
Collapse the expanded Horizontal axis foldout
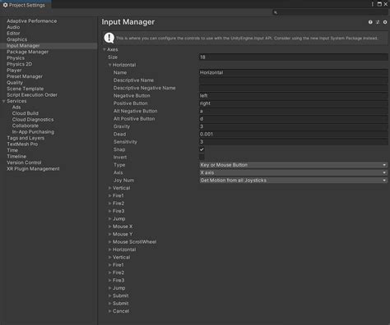pyautogui.click(x=110, y=65)
